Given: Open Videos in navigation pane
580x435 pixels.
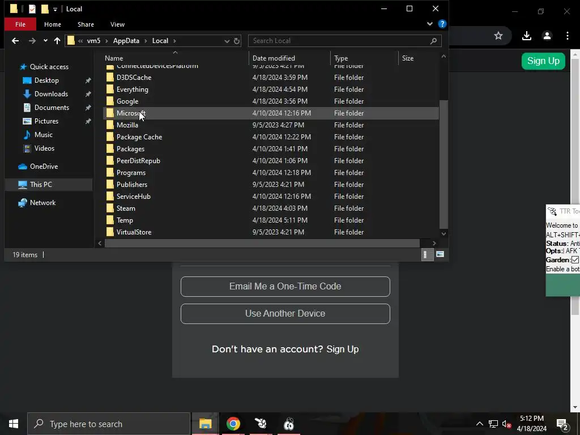Looking at the screenshot, I should click(44, 148).
